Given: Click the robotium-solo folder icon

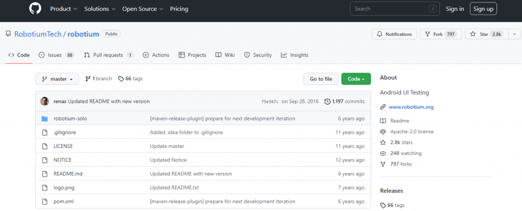Looking at the screenshot, I should click(45, 118).
